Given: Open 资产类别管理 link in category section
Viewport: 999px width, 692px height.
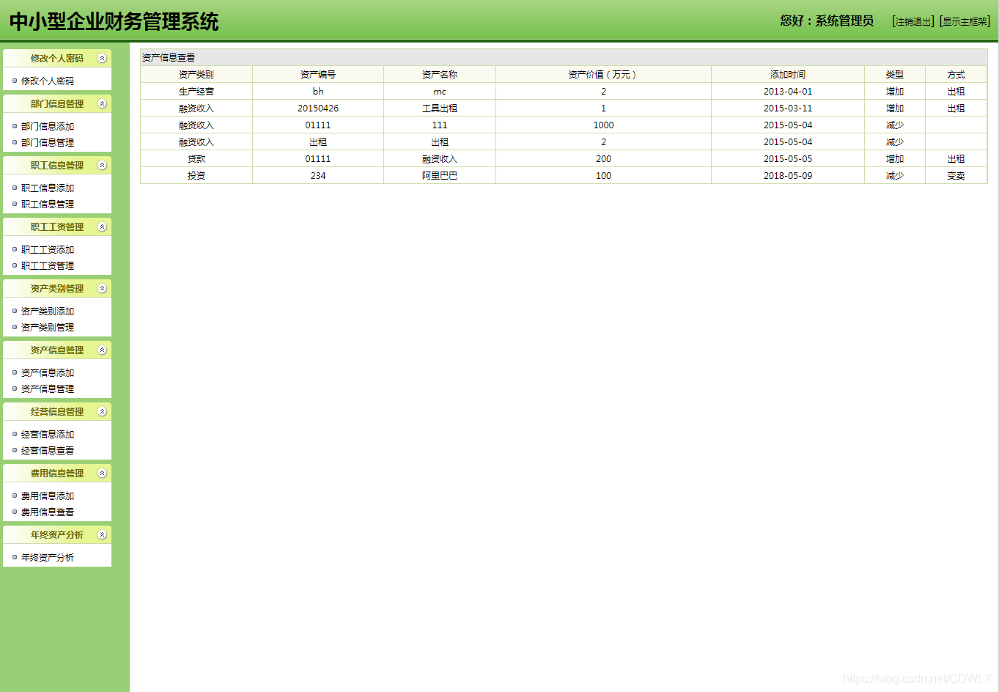Looking at the screenshot, I should coord(48,328).
